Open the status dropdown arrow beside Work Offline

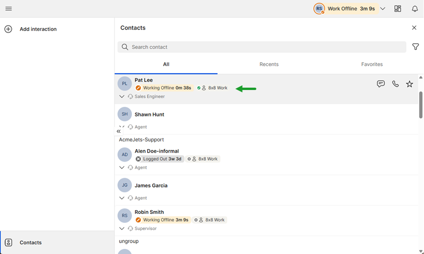click(x=383, y=8)
